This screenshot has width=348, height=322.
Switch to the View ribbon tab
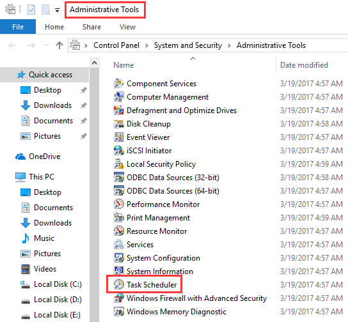point(127,27)
